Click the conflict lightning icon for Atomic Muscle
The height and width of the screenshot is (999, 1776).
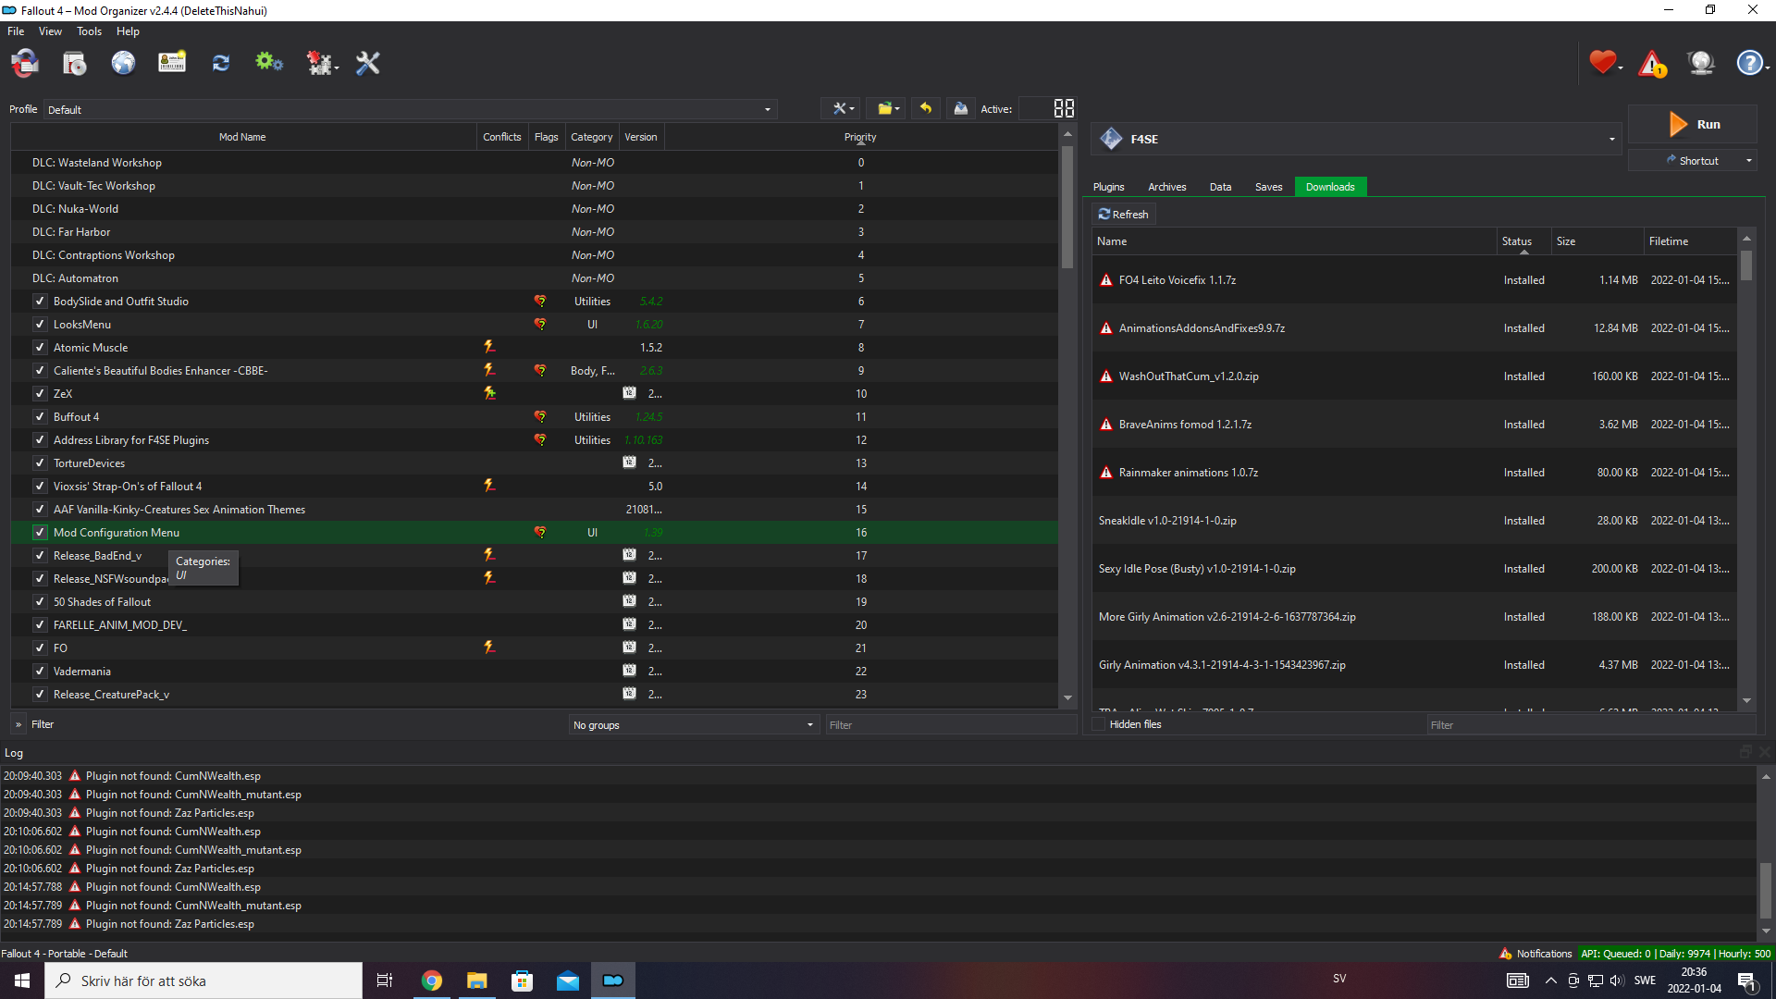click(489, 347)
